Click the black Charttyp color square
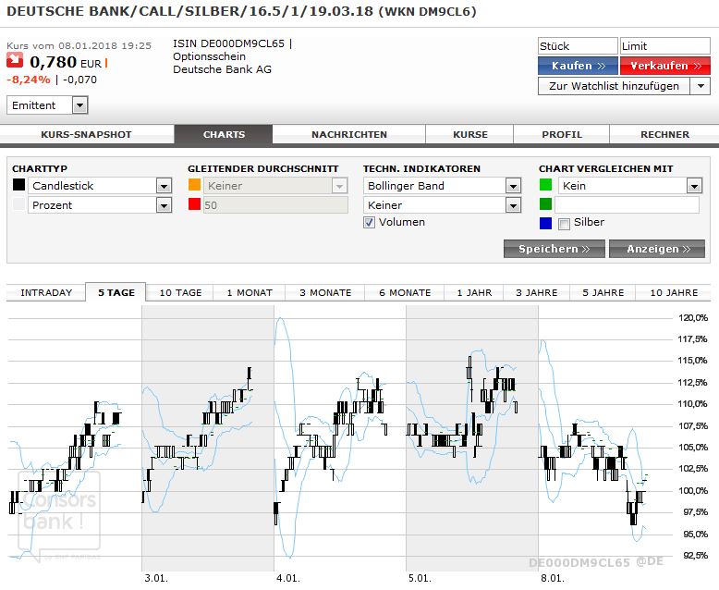Screen dimensions: 719x590 coord(18,185)
